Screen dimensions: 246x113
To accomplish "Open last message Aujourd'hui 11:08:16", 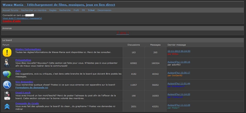I will tap(179, 62).
